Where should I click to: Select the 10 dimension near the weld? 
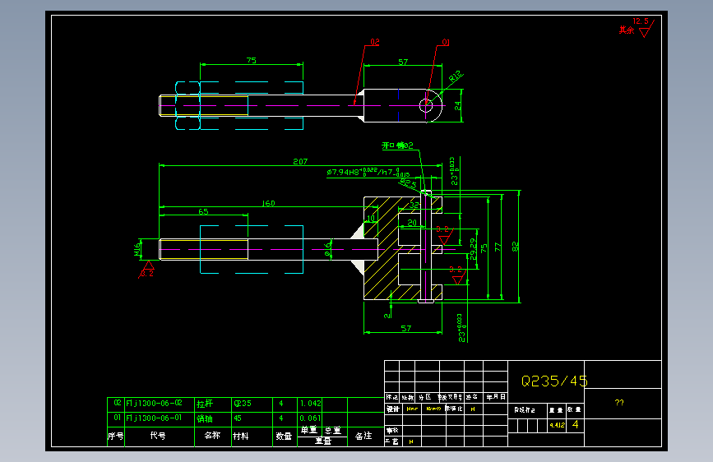click(371, 219)
